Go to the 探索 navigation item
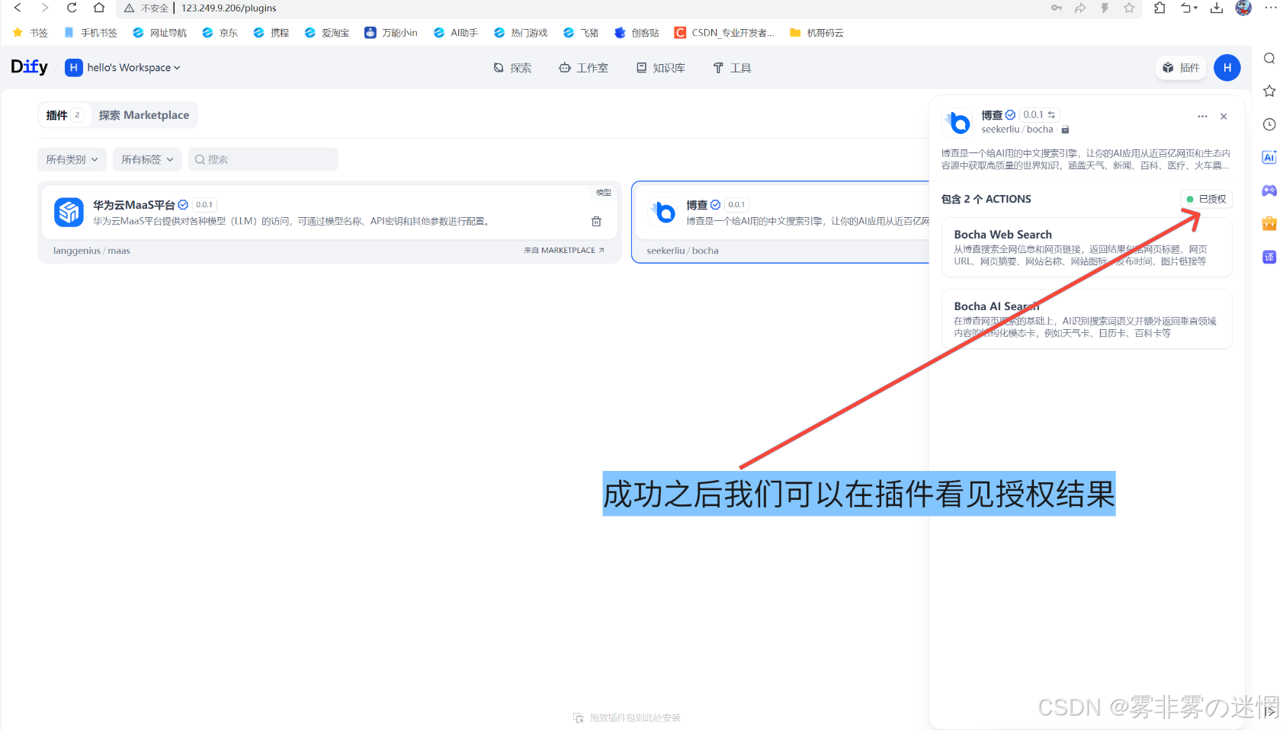 pos(512,68)
